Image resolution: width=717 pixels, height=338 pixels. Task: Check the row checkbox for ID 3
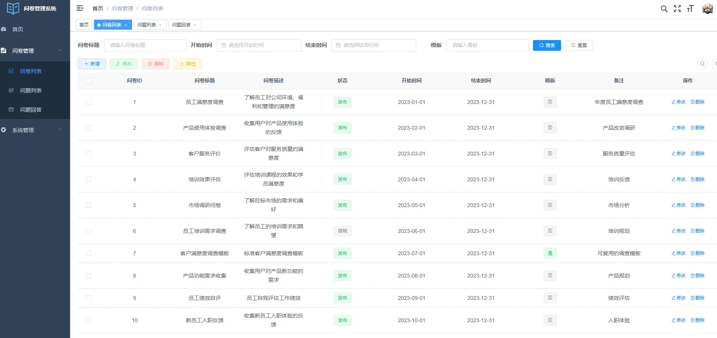pyautogui.click(x=89, y=154)
